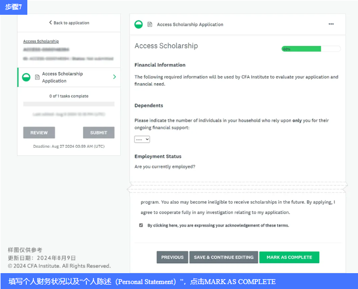Click the back chevron arrow icon

pyautogui.click(x=50, y=22)
